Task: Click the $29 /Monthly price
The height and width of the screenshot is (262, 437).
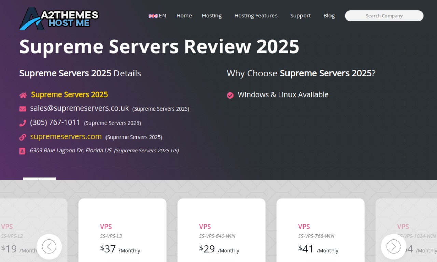Action: coord(219,249)
